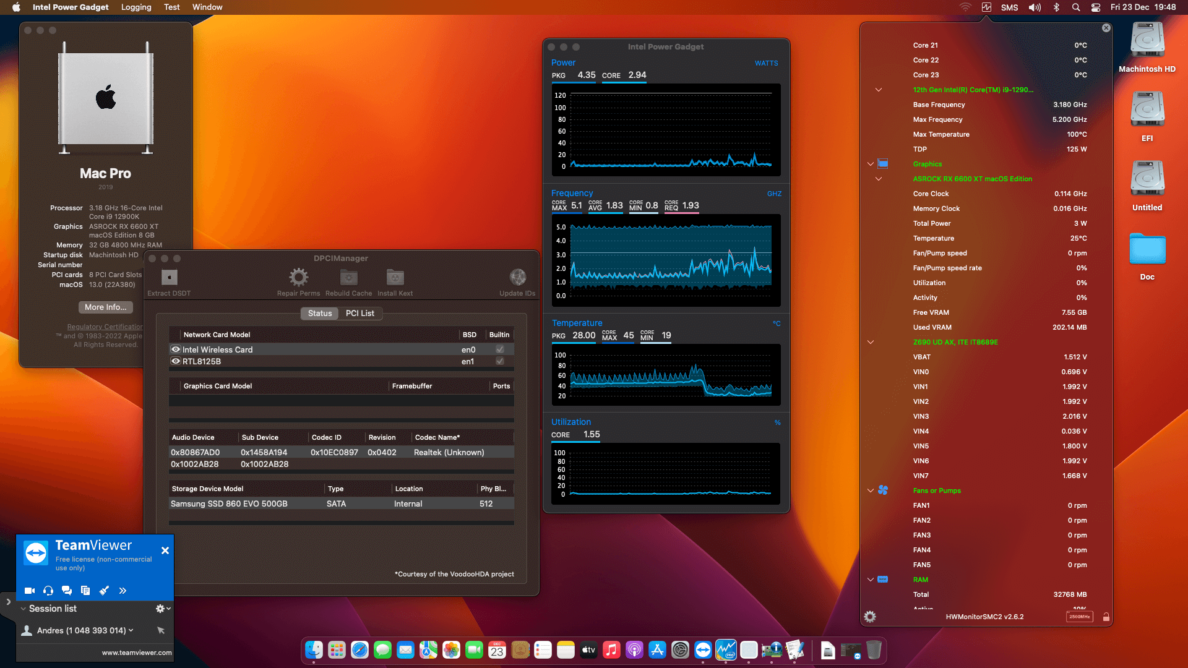Open Intel Power Gadget menu

coord(71,7)
